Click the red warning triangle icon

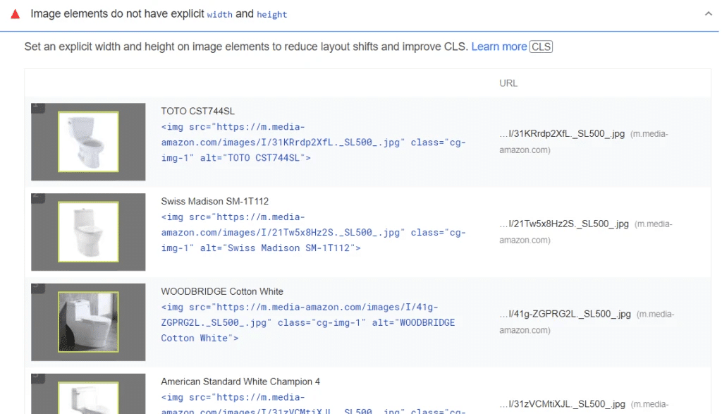[16, 14]
